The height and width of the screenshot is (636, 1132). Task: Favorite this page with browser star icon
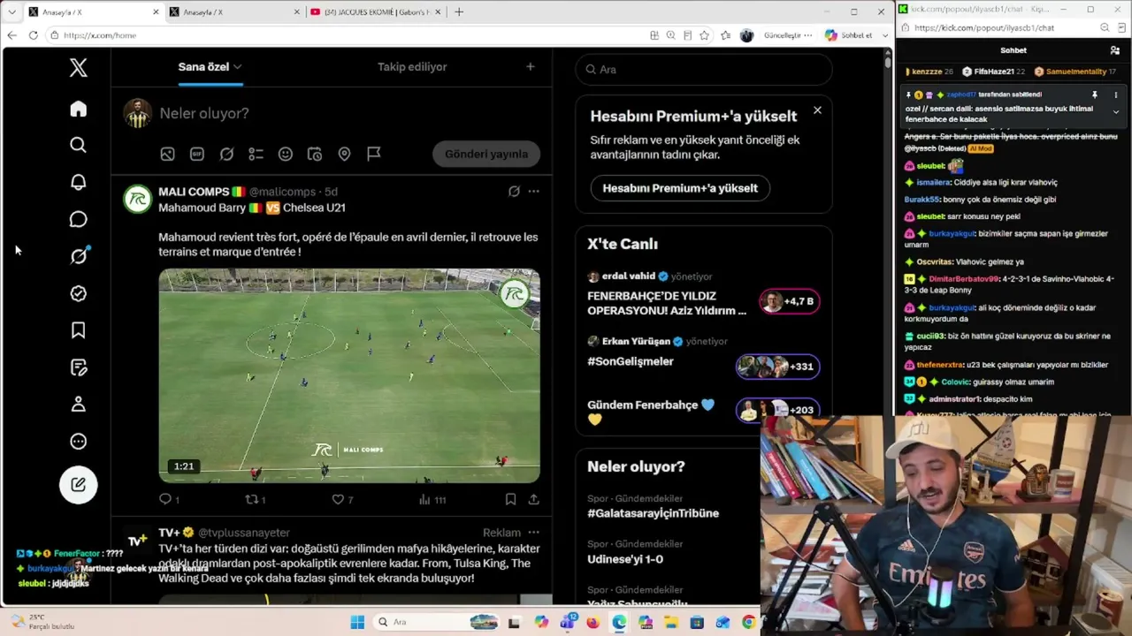click(x=704, y=35)
